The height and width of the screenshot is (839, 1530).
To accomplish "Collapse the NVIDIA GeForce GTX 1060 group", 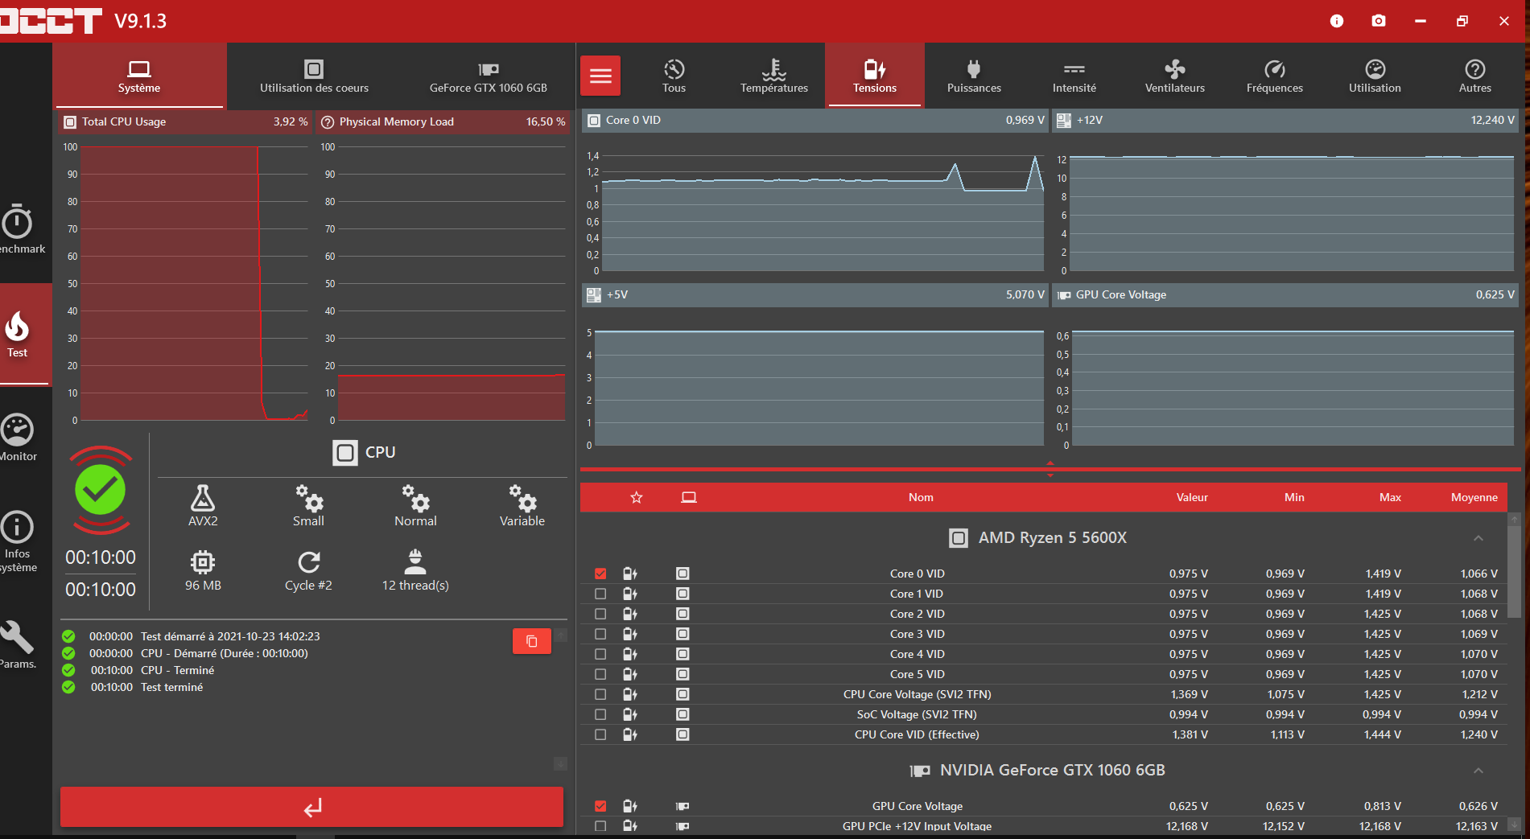I will [1478, 771].
